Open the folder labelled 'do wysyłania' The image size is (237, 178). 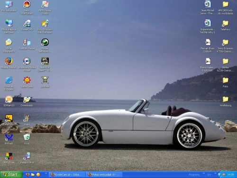pyautogui.click(x=226, y=4)
